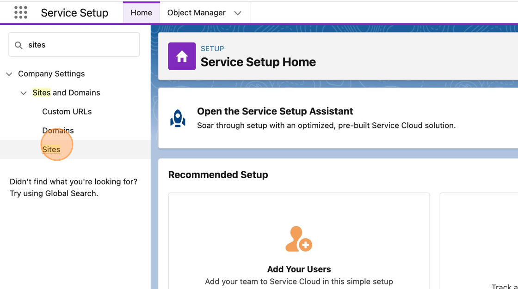Click the Recommended Setup heading
This screenshot has width=518, height=289.
click(218, 175)
